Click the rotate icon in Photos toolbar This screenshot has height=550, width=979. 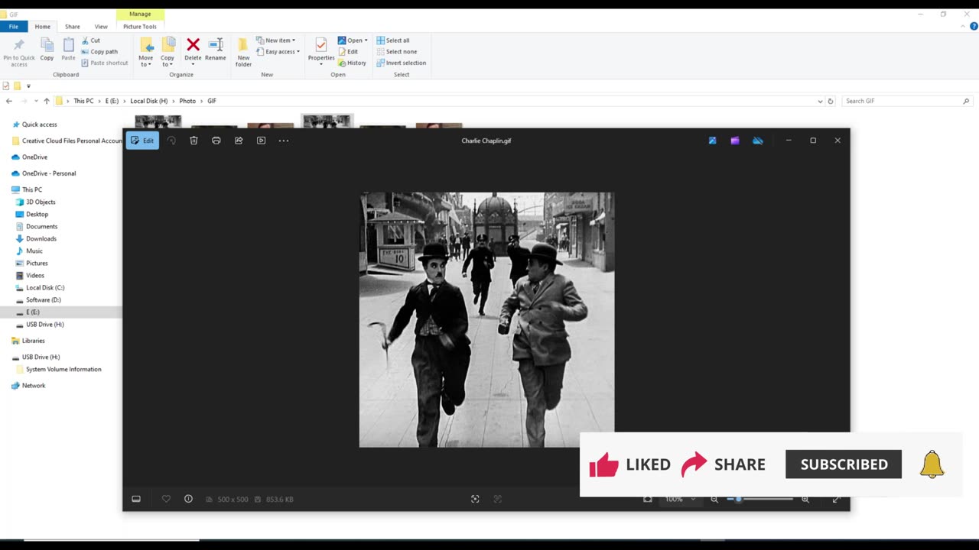point(171,141)
